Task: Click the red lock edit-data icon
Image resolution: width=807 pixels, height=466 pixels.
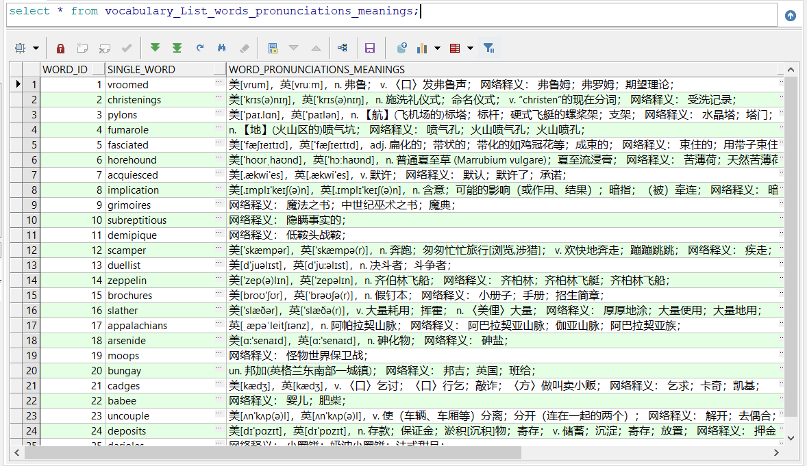Action: tap(60, 49)
